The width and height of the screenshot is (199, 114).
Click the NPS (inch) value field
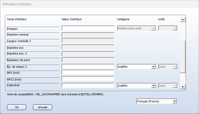88,72
